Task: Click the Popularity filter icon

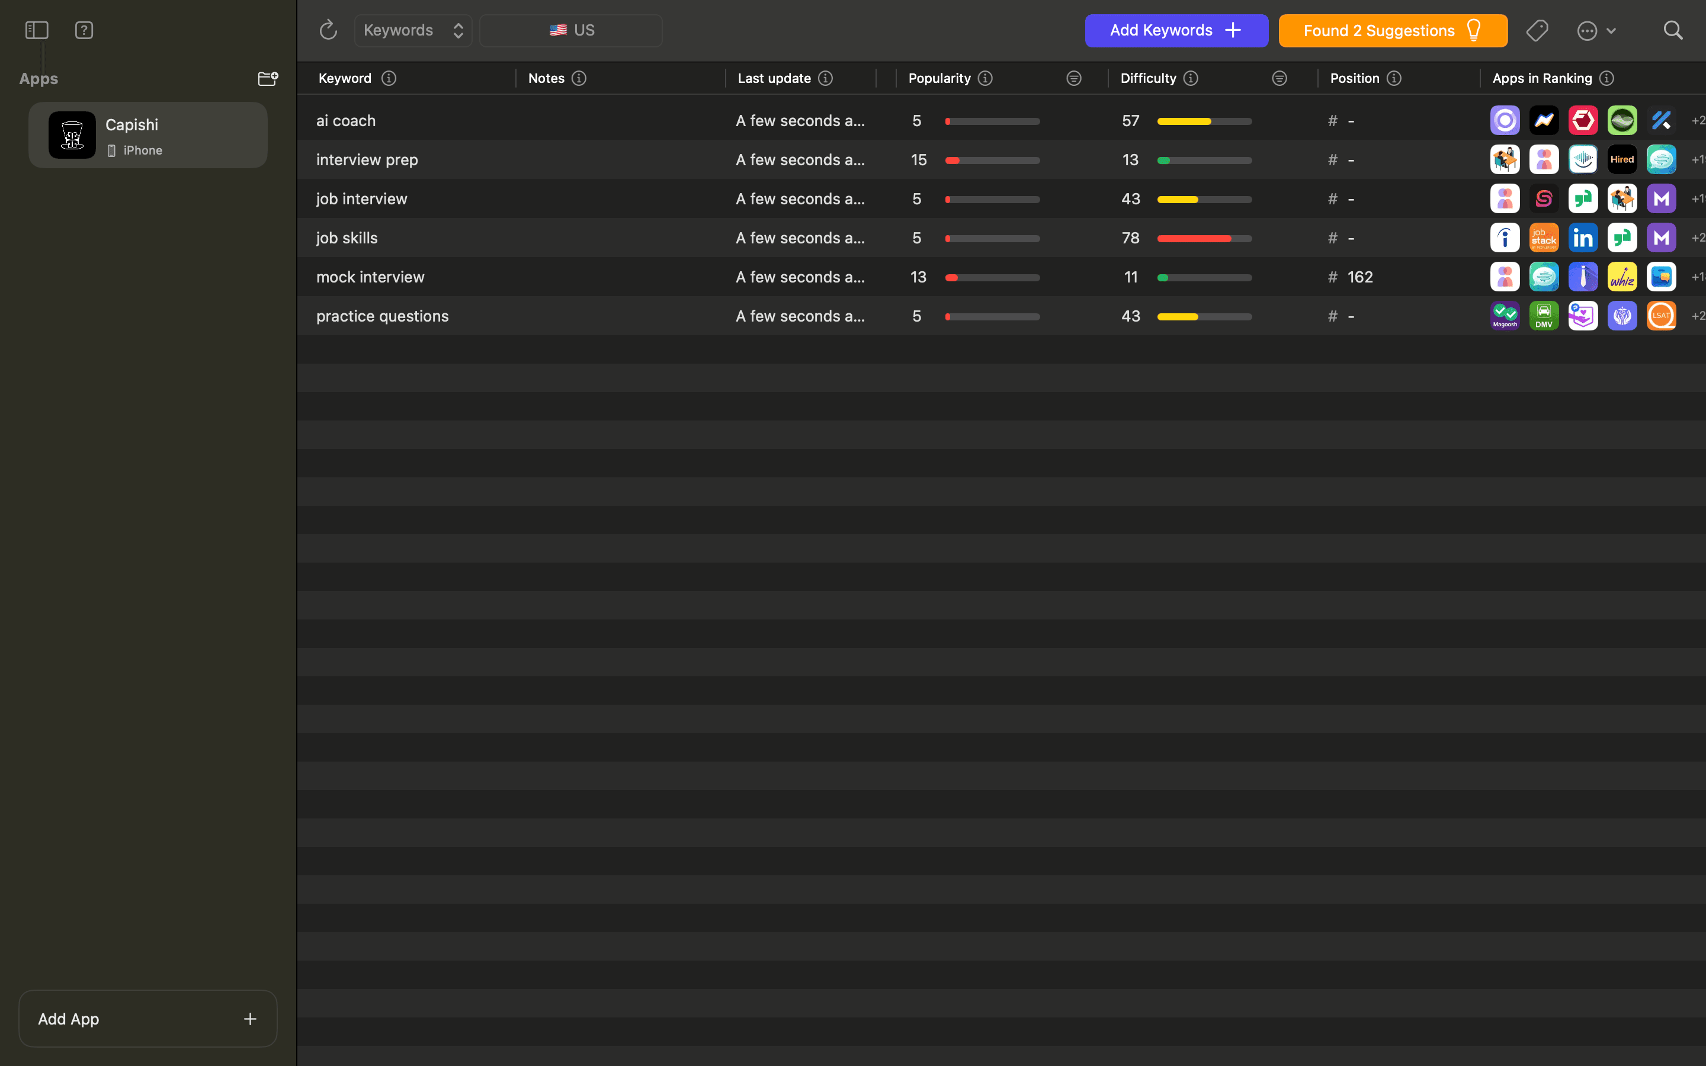Action: pyautogui.click(x=1073, y=78)
